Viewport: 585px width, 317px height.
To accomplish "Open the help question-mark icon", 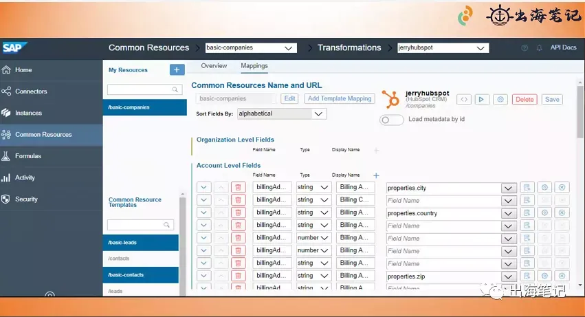I will coord(525,48).
